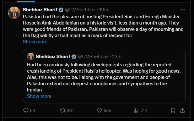The image size is (194, 121).
Task: Click Shehbaz Sharif name on main post
Action: pyautogui.click(x=40, y=10)
